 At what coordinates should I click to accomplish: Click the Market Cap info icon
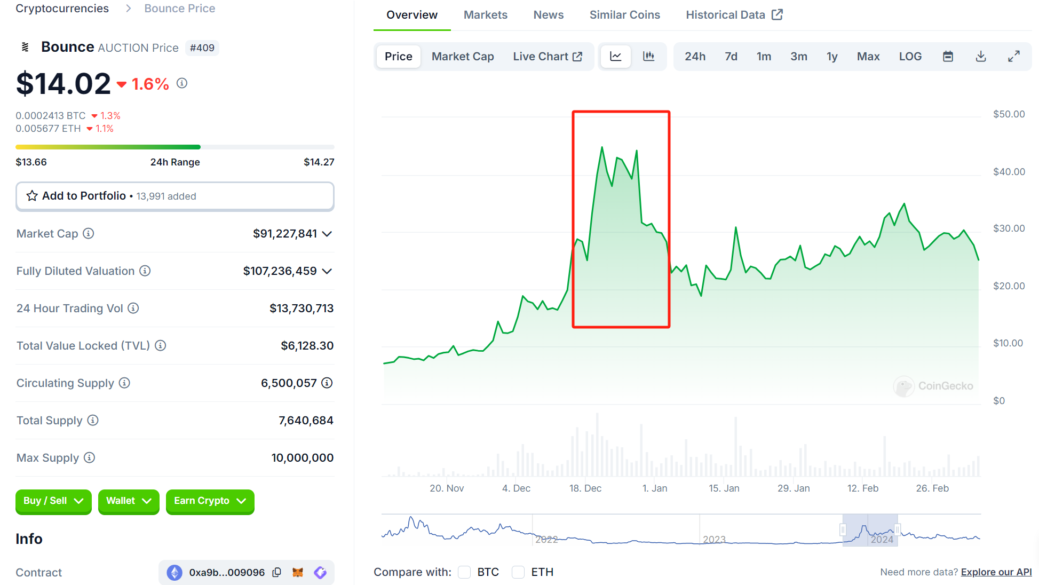(89, 233)
